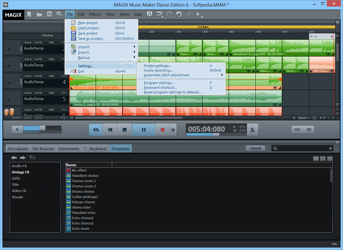Start recording with the red record button
Image resolution: width=343 pixels, height=250 pixels.
163,130
